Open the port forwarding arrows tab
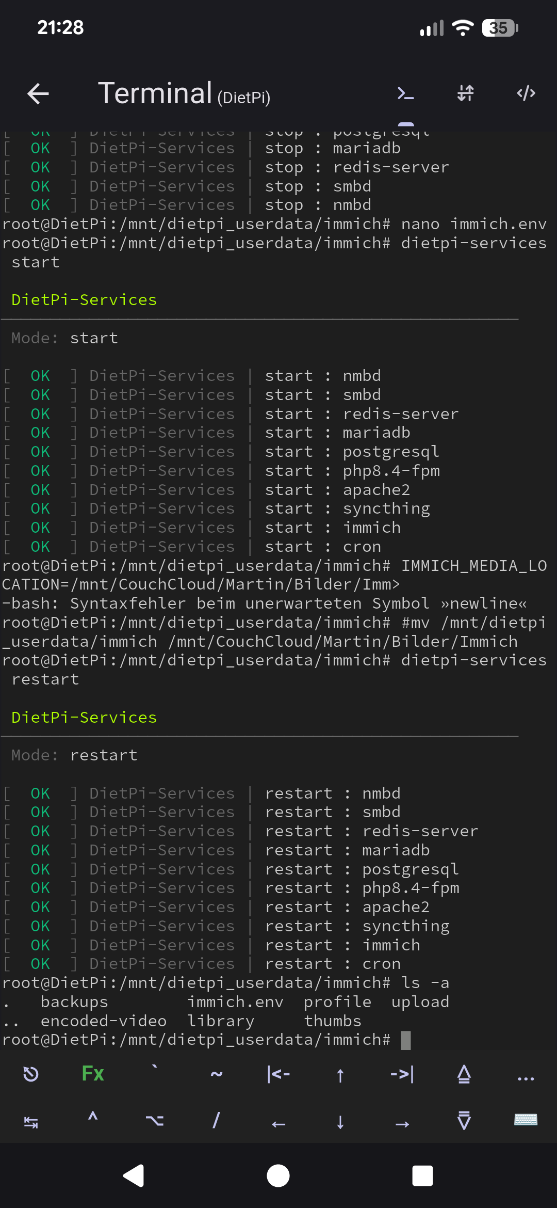This screenshot has width=557, height=1208. 466,93
